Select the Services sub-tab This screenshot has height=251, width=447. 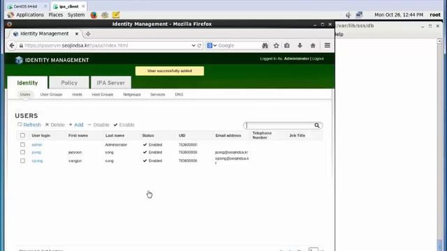click(x=158, y=95)
